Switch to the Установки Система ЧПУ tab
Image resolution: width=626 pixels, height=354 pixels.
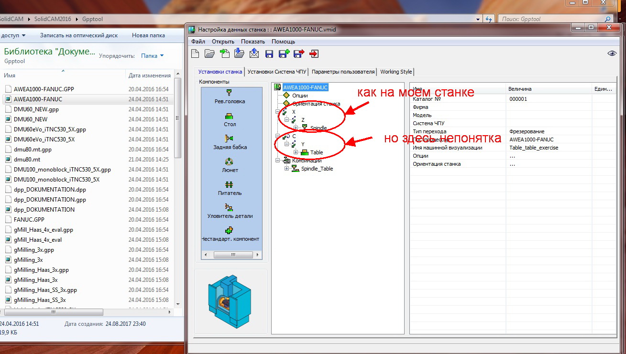click(277, 72)
